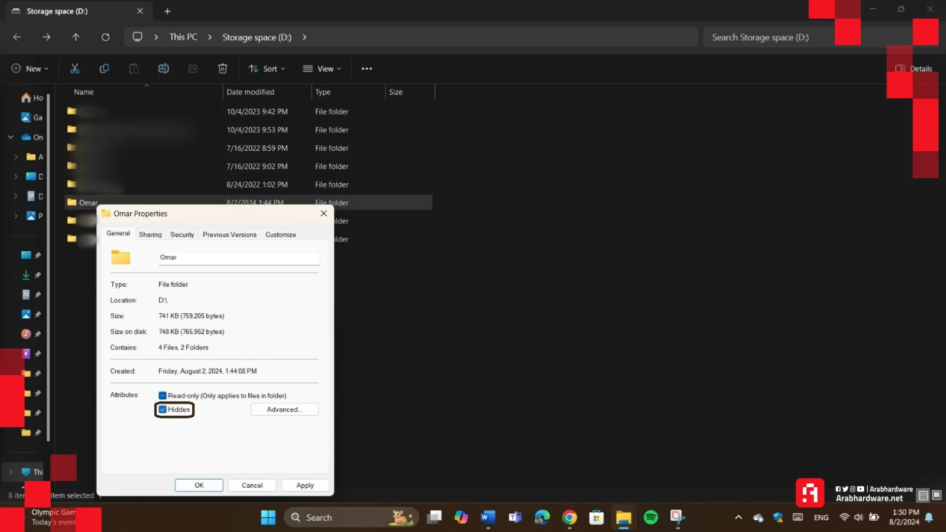Switch to the Sharing tab

point(150,234)
